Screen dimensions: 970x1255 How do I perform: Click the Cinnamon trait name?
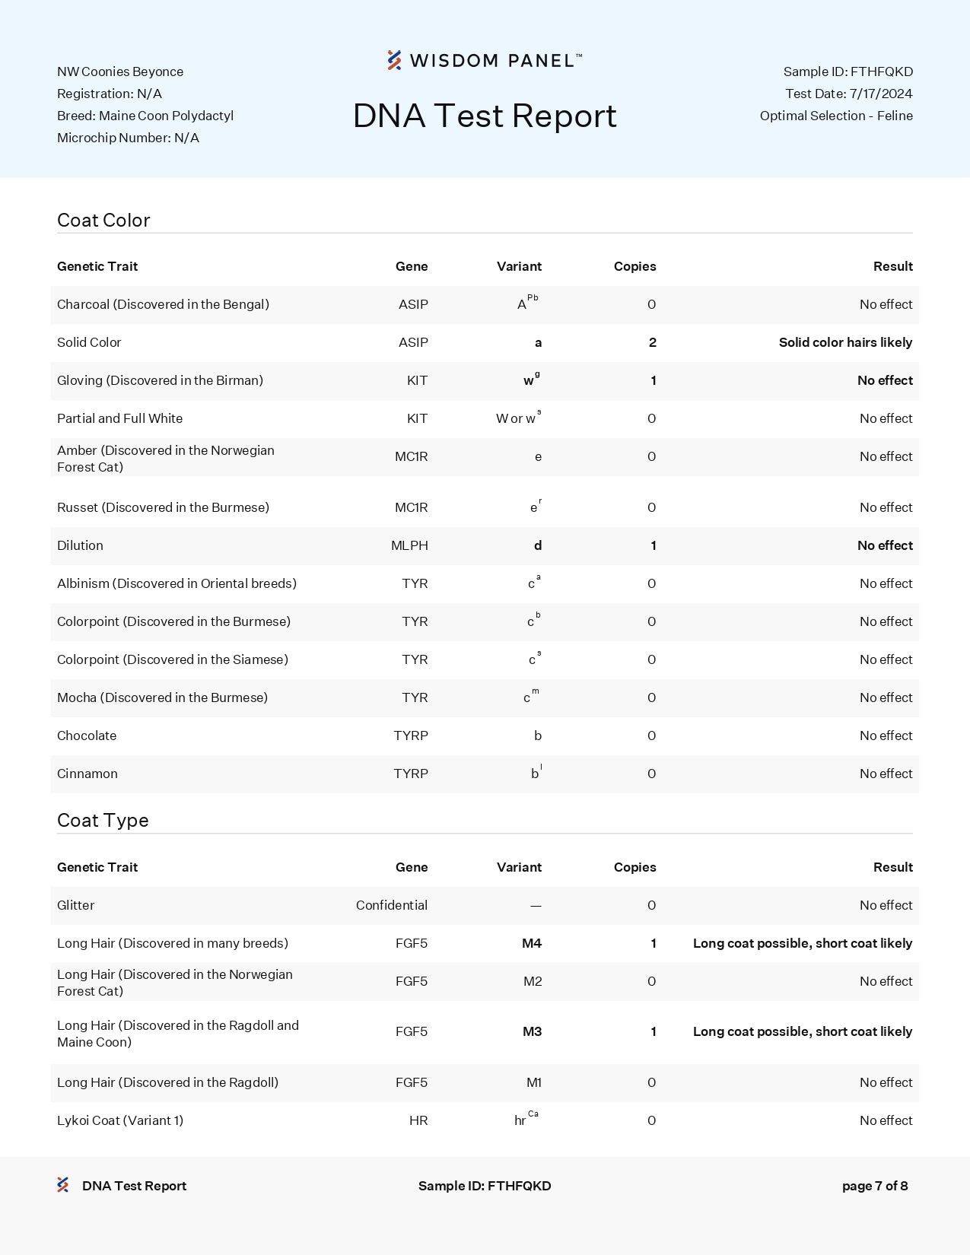(87, 774)
